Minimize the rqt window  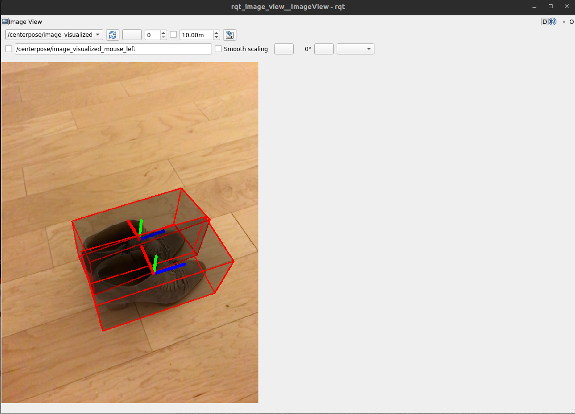(x=533, y=6)
